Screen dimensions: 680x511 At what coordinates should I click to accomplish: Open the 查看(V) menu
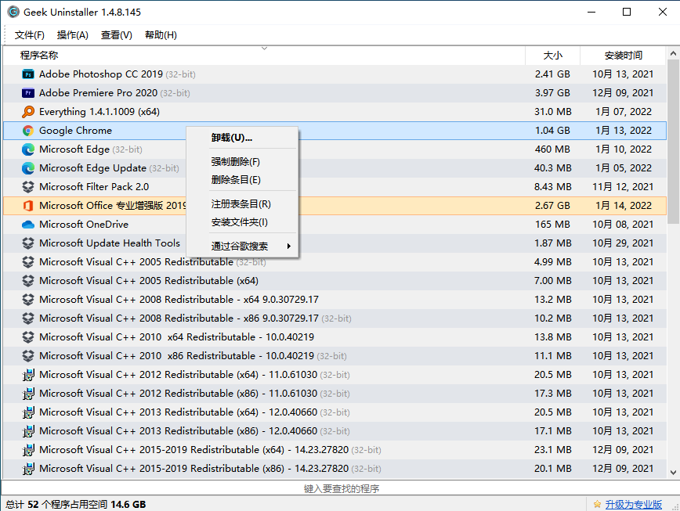(117, 35)
